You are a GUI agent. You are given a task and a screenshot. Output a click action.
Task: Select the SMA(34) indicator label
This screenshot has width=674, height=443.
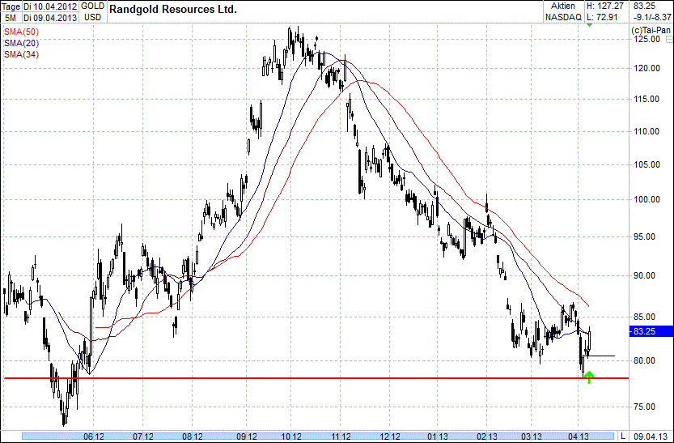[x=21, y=54]
